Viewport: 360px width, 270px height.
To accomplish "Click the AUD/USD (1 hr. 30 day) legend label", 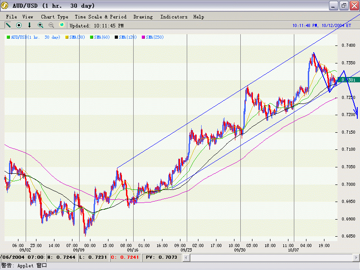I will (36, 37).
